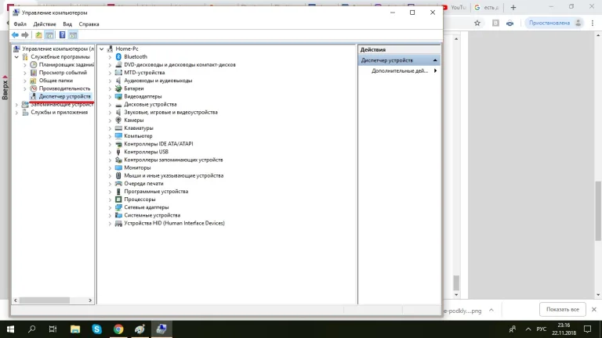This screenshot has width=602, height=338.
Task: Expand the DVD-дисководы category arrow
Action: (110, 65)
